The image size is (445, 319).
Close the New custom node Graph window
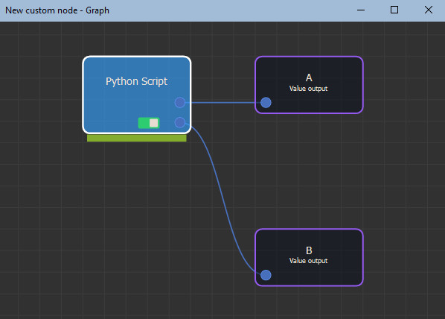(x=428, y=10)
